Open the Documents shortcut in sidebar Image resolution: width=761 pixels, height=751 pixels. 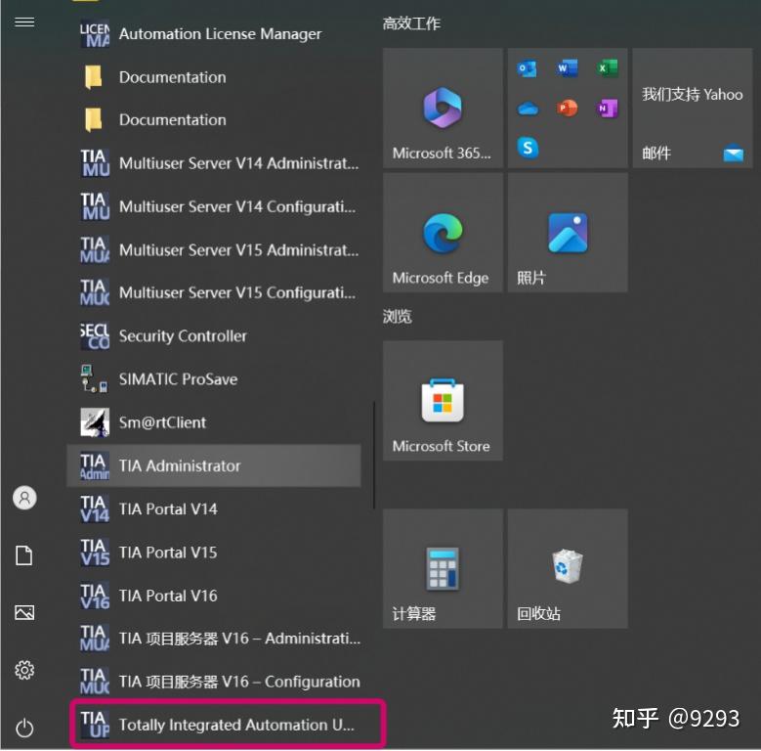[24, 555]
